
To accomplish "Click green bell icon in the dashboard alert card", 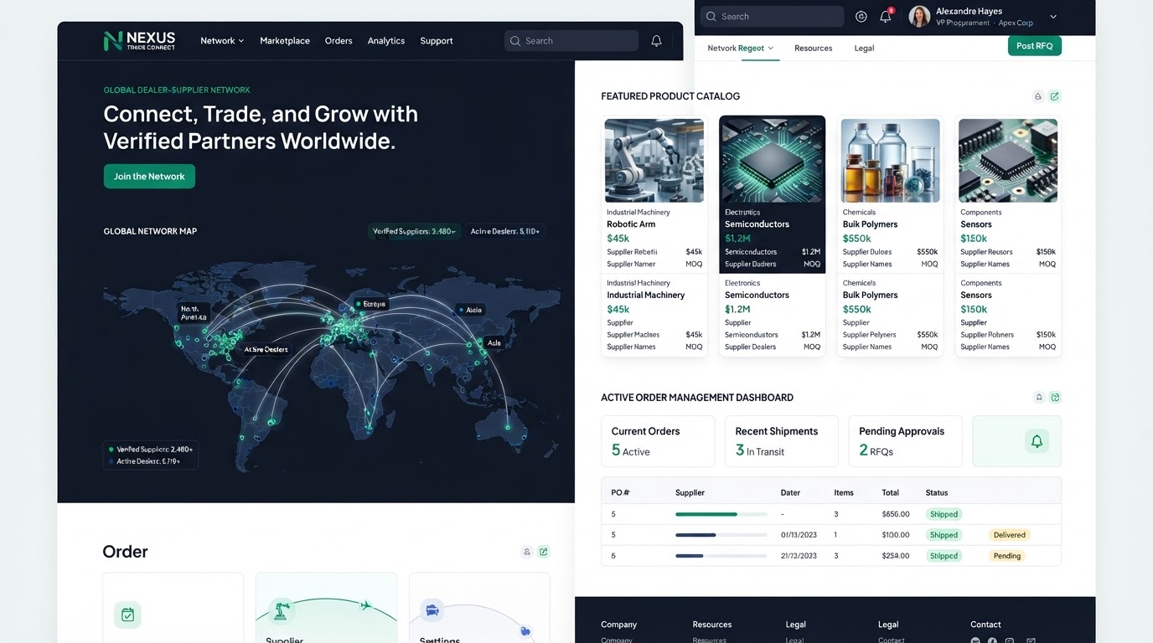I will [1037, 441].
